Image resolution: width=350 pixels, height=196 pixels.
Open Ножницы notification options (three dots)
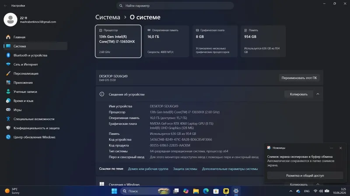[332, 148]
